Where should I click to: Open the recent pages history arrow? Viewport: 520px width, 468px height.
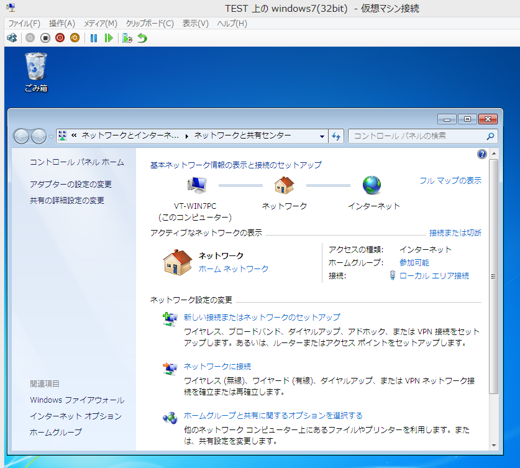pyautogui.click(x=51, y=136)
